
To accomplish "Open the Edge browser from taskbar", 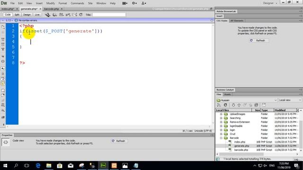I will pos(38,165).
